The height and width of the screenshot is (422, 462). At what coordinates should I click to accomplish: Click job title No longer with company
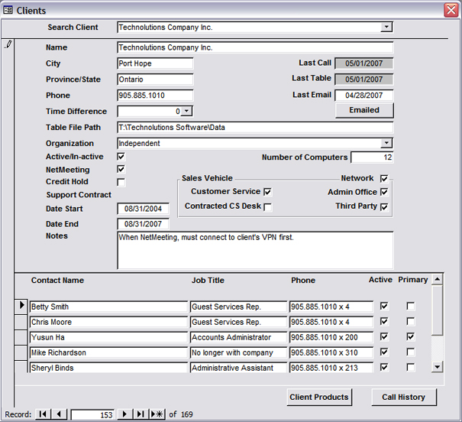[x=238, y=352]
